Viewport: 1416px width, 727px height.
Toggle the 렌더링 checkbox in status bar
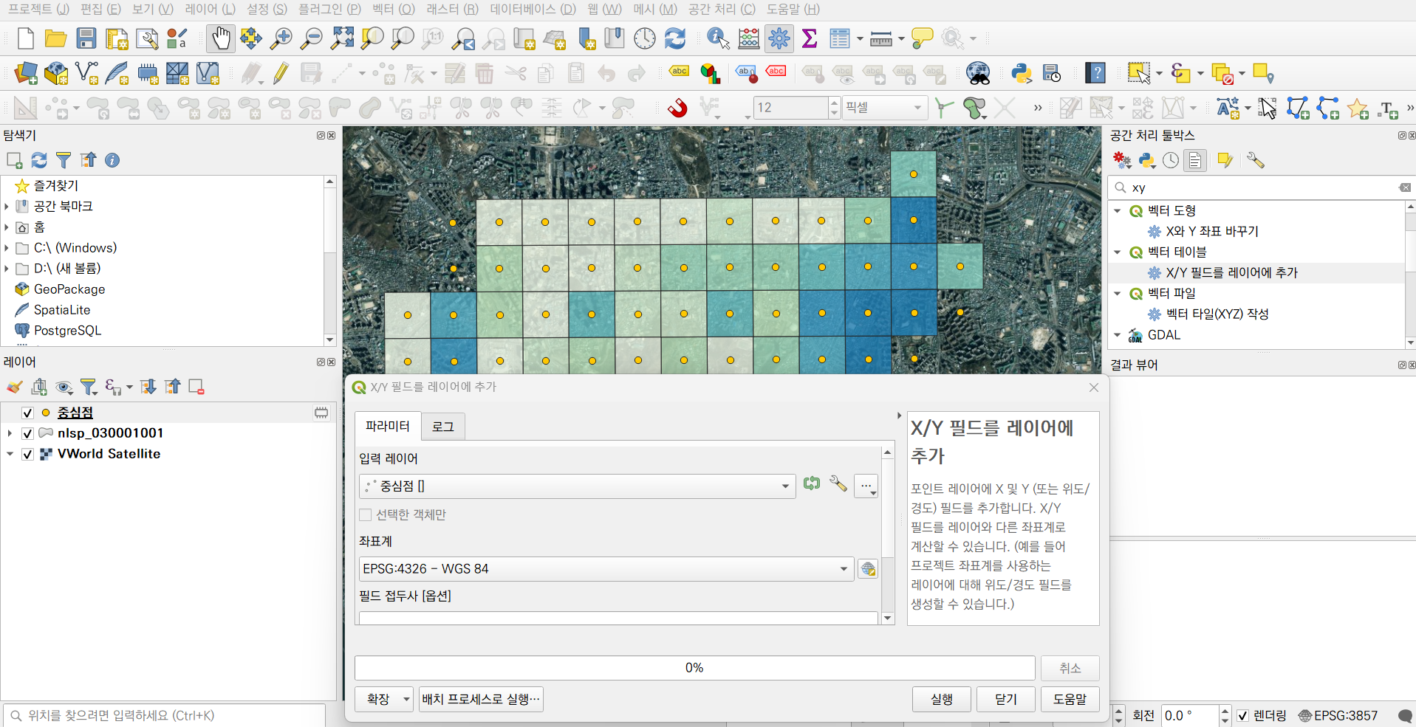(1243, 715)
